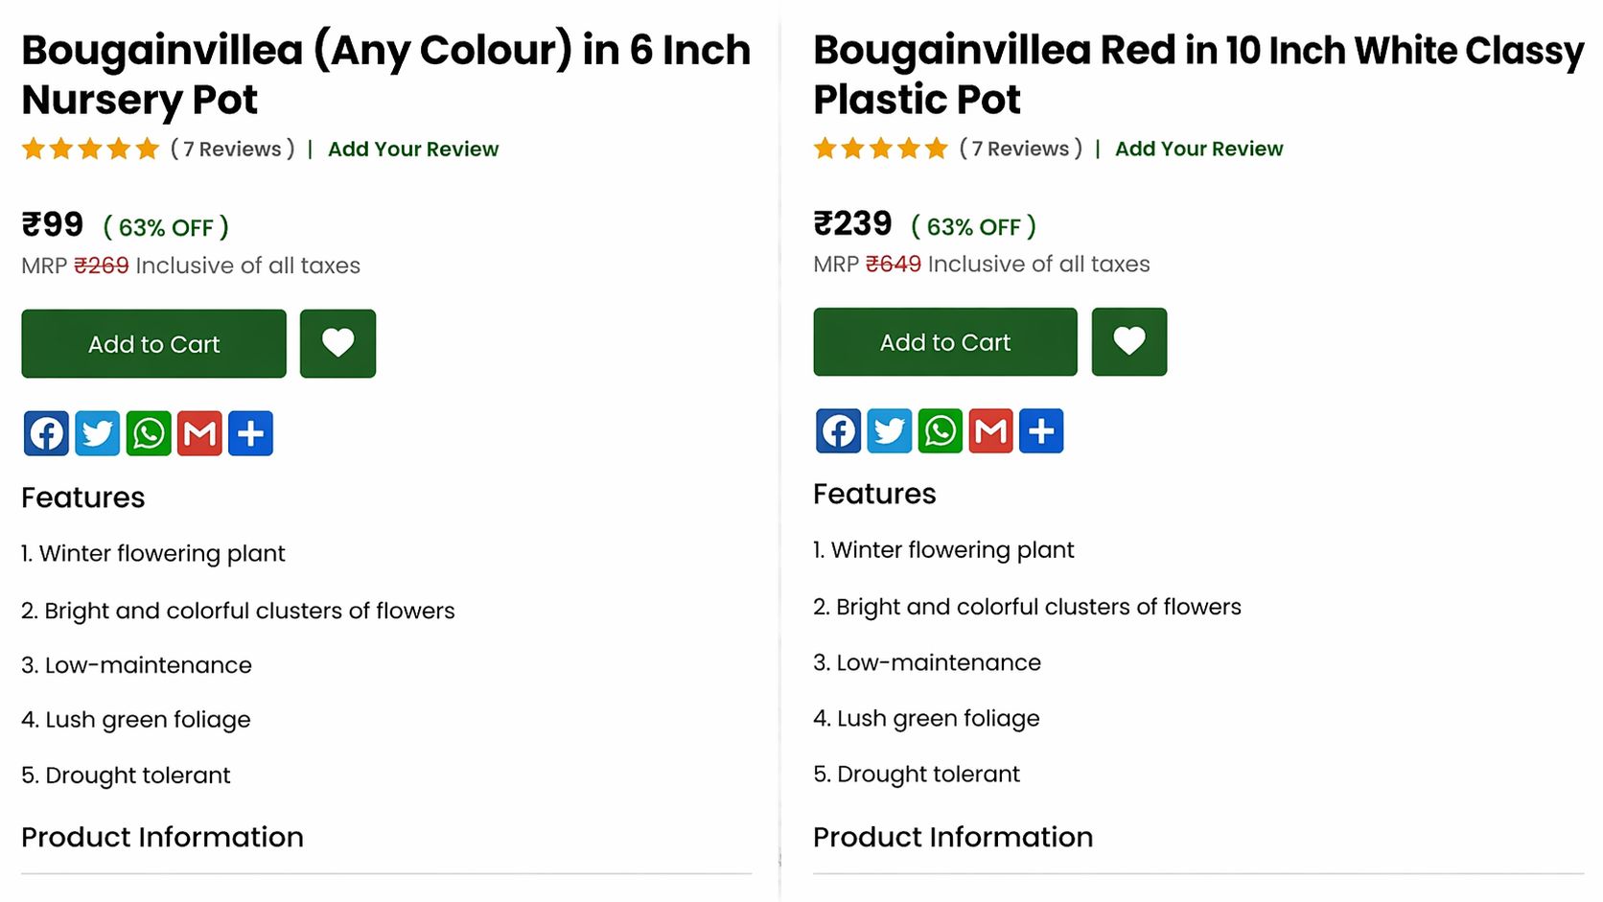Open Add Your Review for White Classy Pot
Image resolution: width=1603 pixels, height=902 pixels.
tap(1198, 149)
